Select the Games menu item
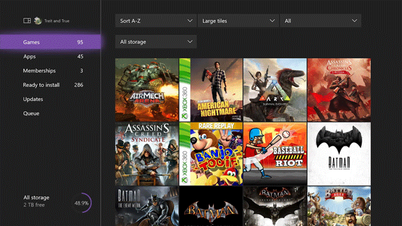 point(50,42)
